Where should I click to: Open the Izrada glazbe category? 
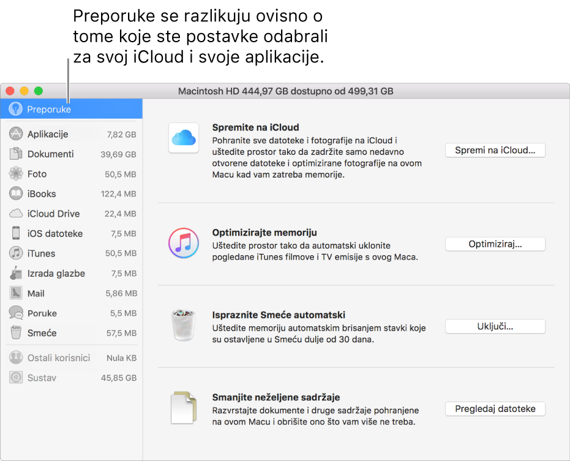tap(71, 273)
